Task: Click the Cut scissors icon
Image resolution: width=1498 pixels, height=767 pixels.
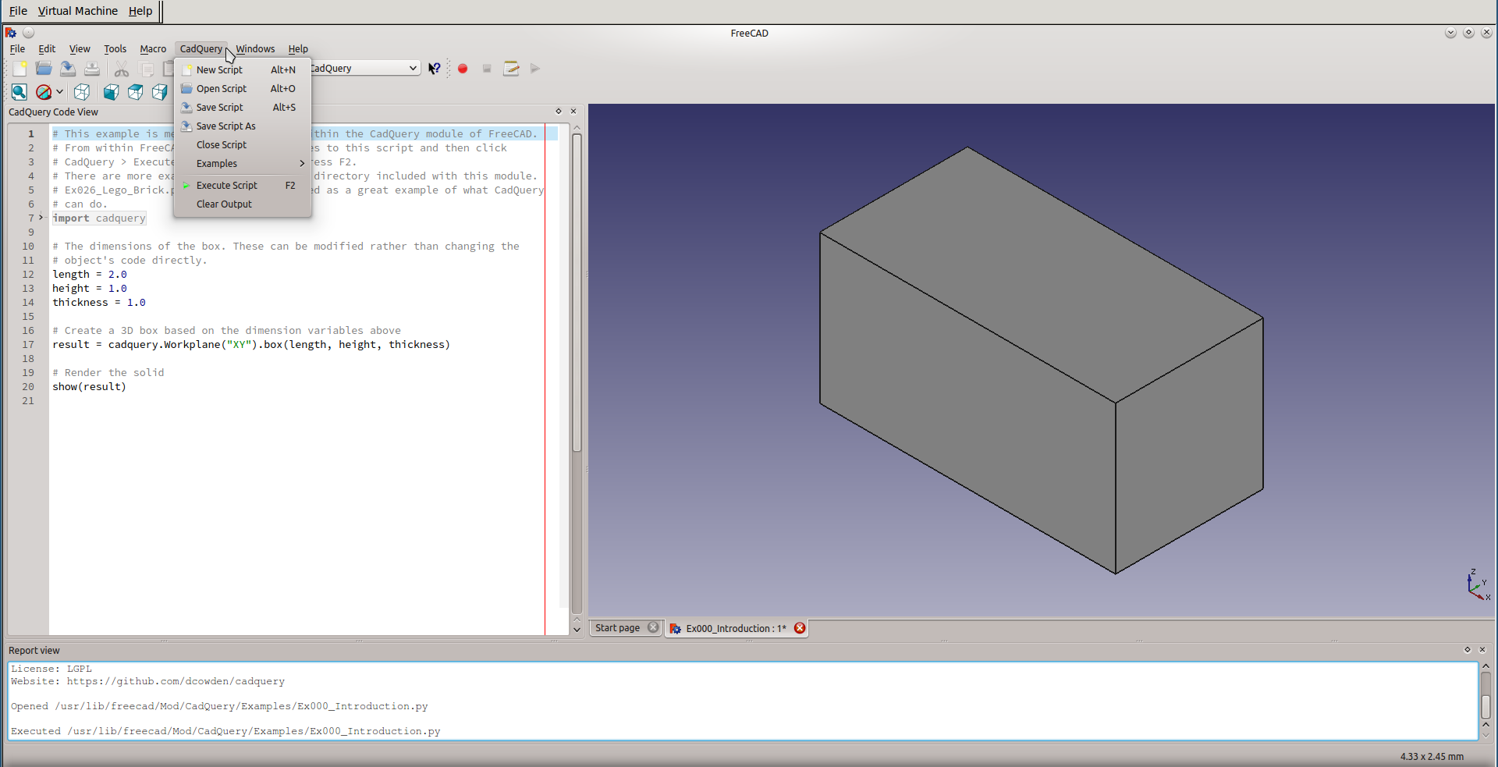Action: [122, 69]
